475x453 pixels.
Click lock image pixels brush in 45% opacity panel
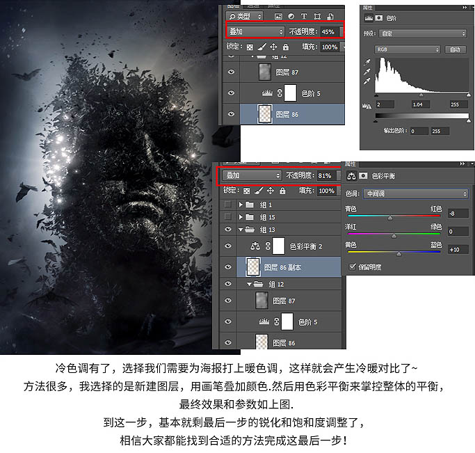(261, 47)
